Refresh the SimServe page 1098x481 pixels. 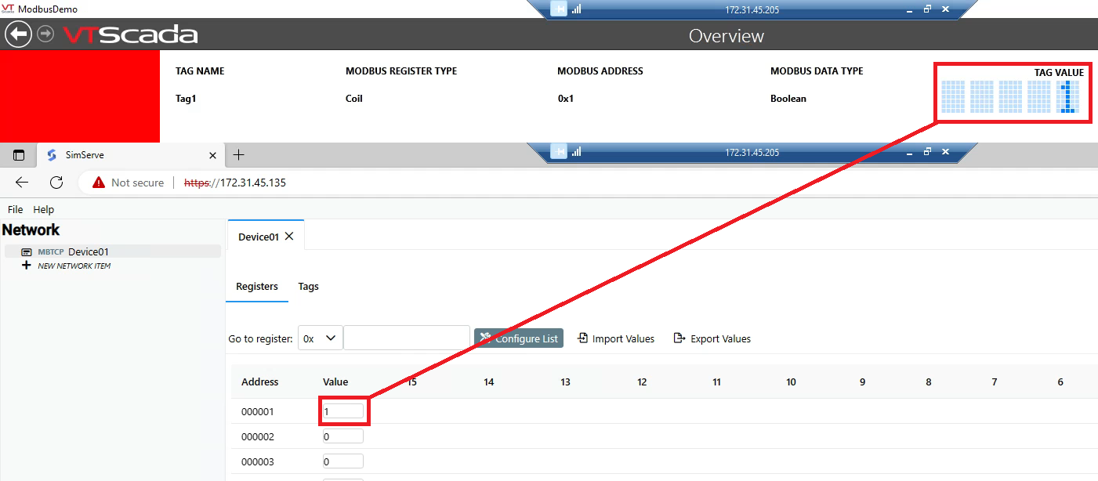click(56, 182)
